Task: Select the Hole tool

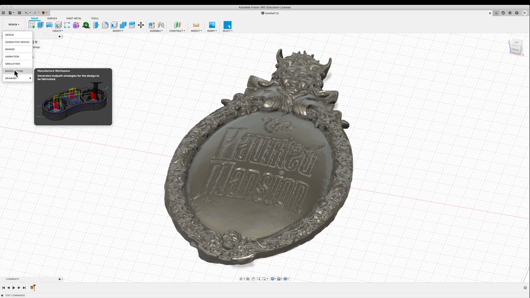Action: pyautogui.click(x=58, y=25)
